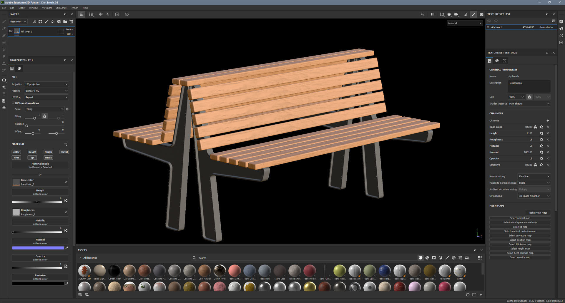This screenshot has width=565, height=303.
Task: Switch assets thumbnail grid size icon
Action: click(480, 258)
